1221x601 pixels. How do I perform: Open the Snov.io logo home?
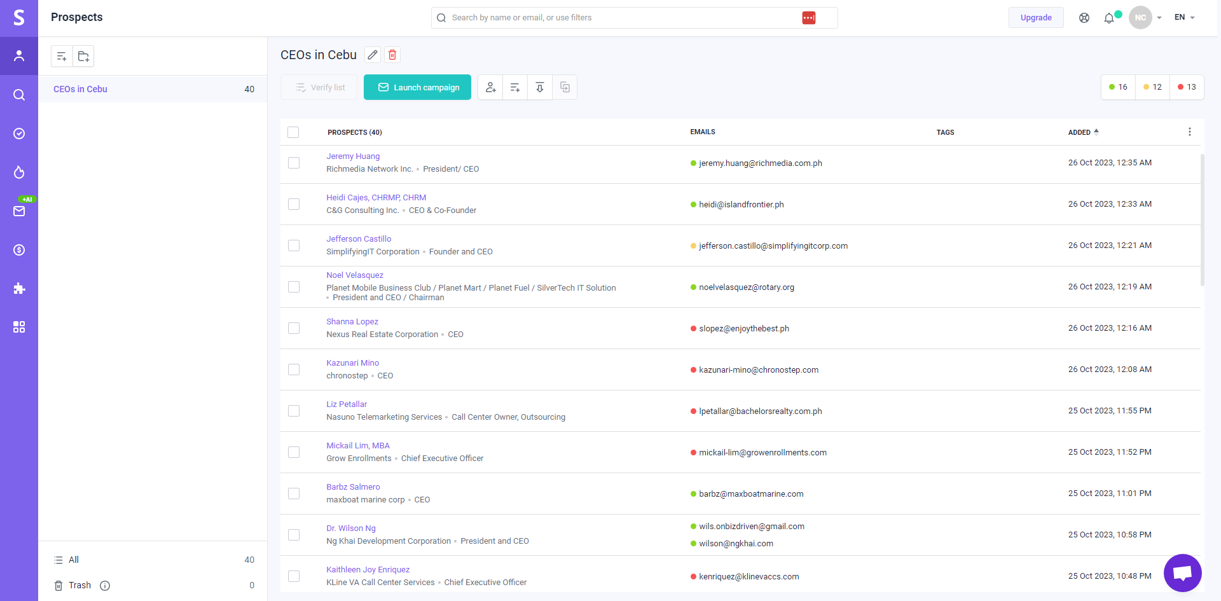[19, 18]
